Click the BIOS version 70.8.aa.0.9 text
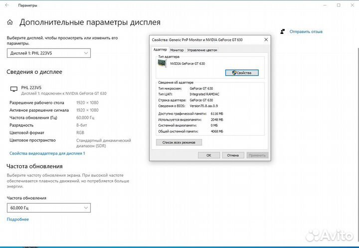 click(203, 106)
